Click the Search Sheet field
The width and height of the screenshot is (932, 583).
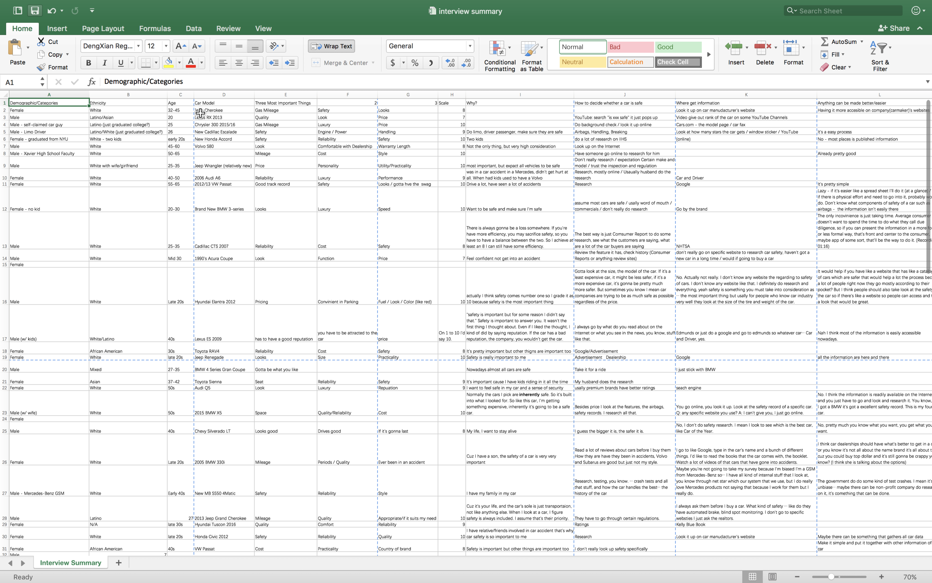coord(843,11)
